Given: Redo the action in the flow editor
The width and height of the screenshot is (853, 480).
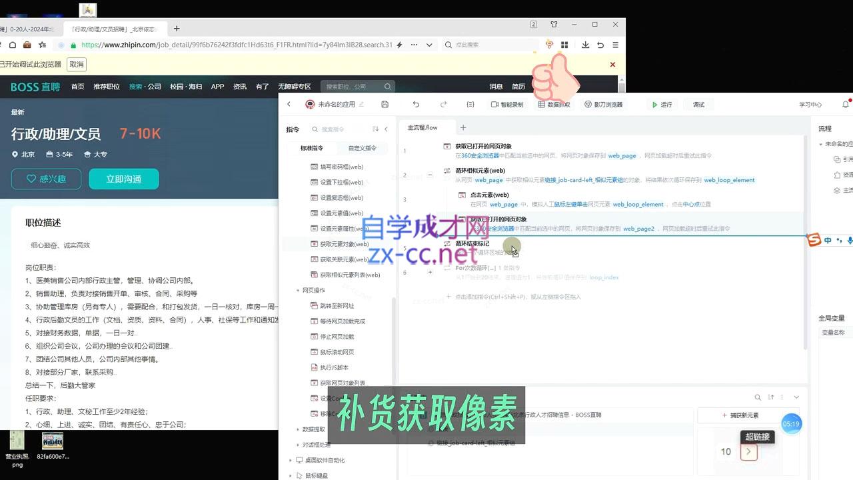Looking at the screenshot, I should 443,105.
